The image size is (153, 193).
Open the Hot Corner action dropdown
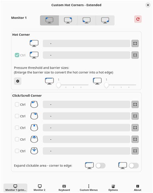[87, 43]
